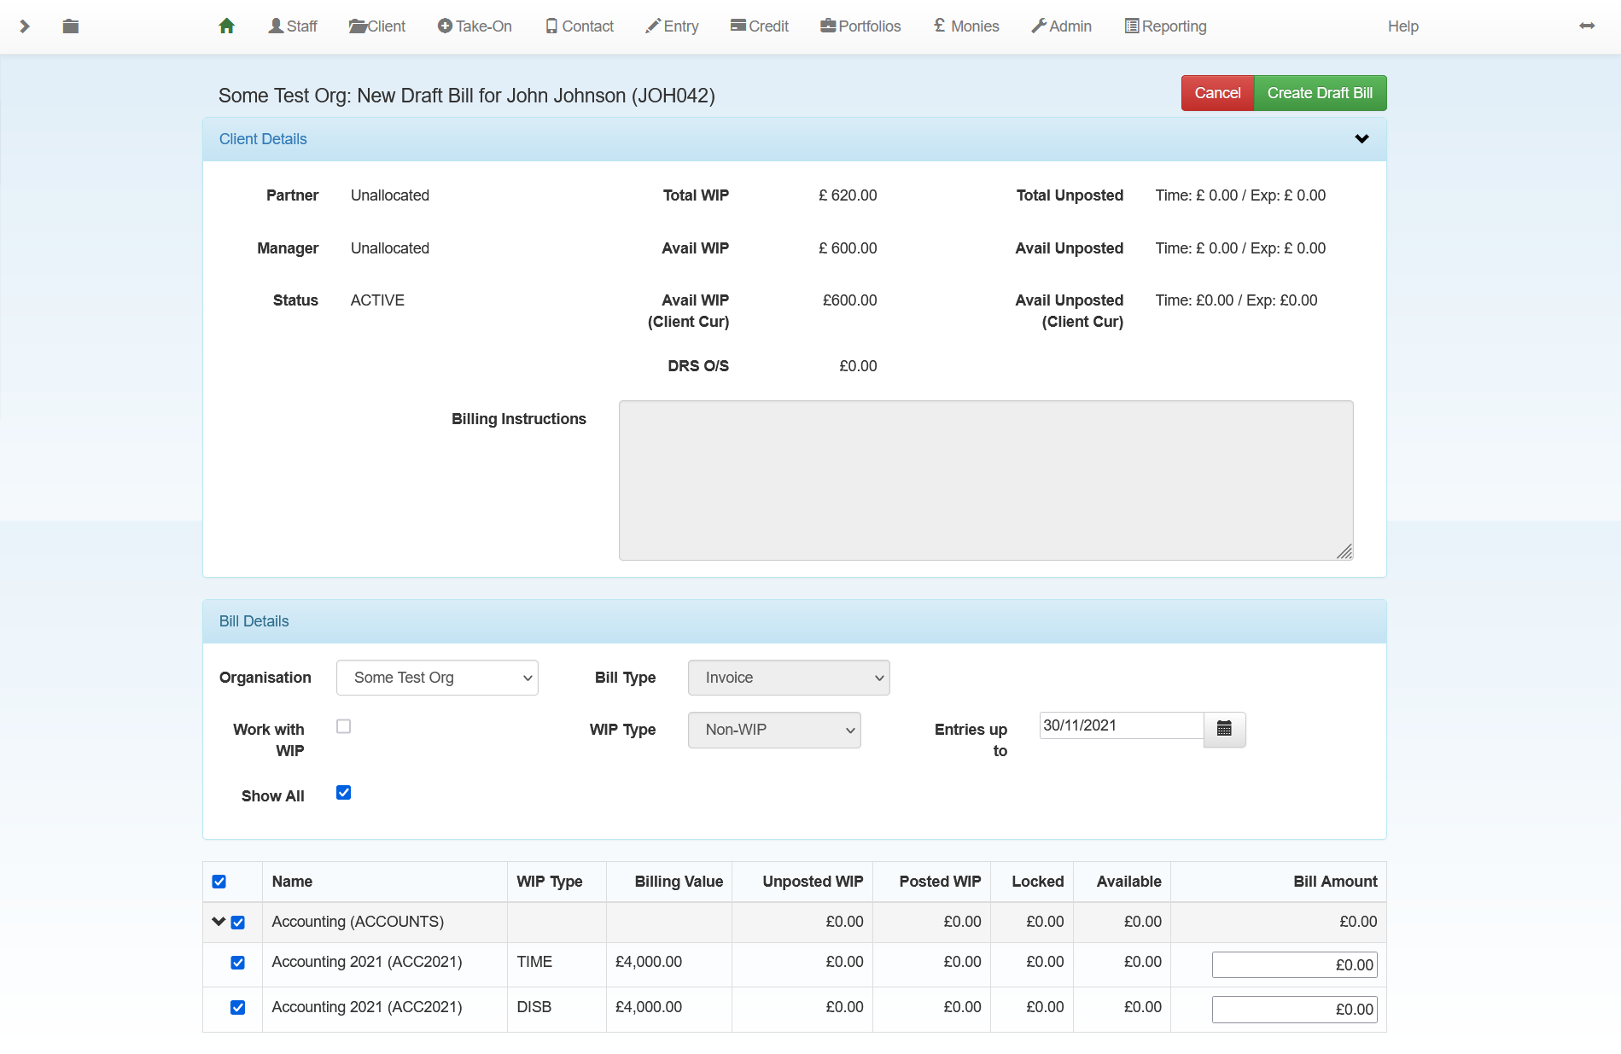Screen dimensions: 1621x1054
Task: Open the Bill Type dropdown
Action: [x=789, y=678]
